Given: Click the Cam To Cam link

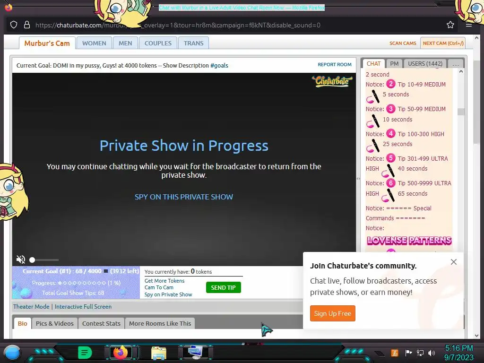Looking at the screenshot, I should pyautogui.click(x=159, y=287).
